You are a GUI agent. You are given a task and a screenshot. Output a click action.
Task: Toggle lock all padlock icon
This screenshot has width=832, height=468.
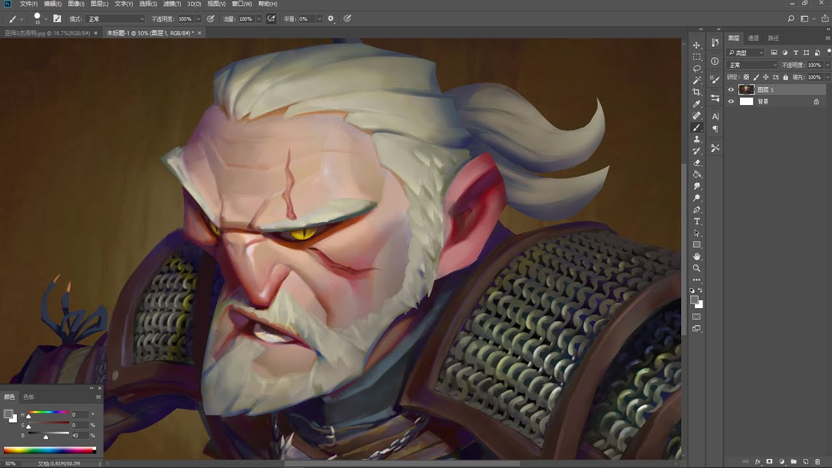click(x=785, y=77)
